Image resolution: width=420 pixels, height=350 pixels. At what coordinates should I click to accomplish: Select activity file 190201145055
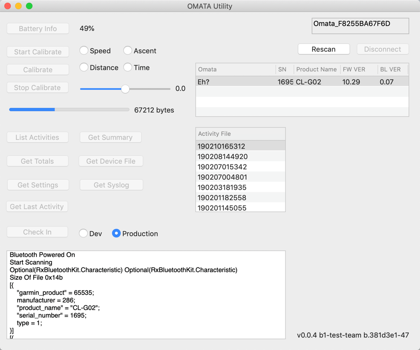(x=240, y=208)
